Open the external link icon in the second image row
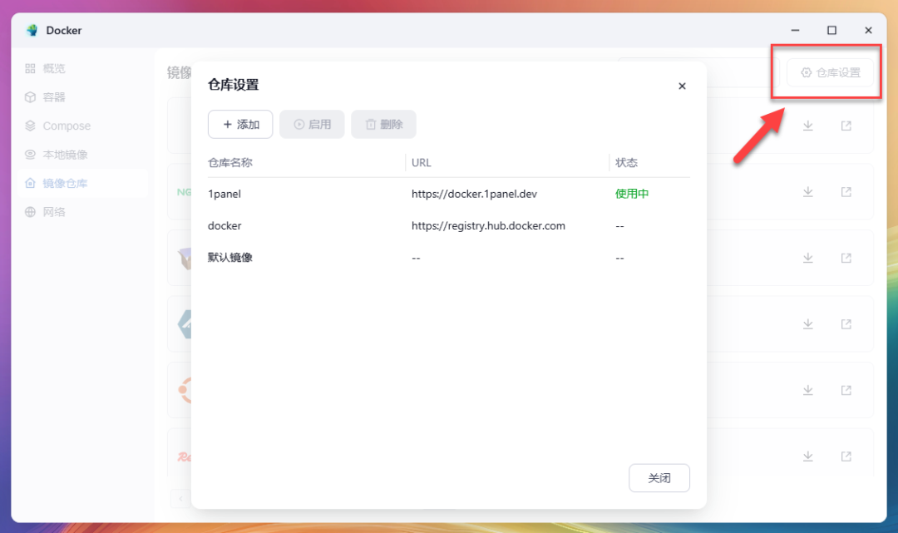 click(846, 192)
